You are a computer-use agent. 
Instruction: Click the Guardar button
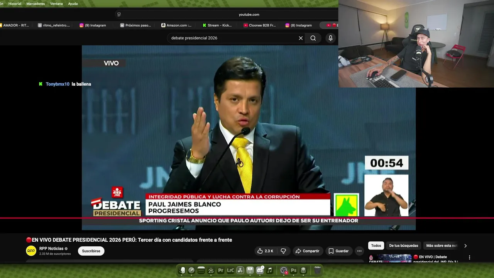point(338,251)
